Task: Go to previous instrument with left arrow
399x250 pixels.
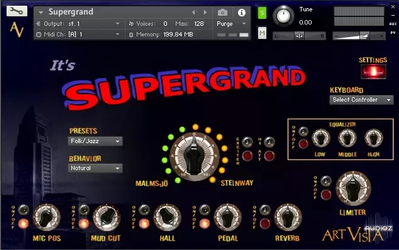Action: click(193, 12)
